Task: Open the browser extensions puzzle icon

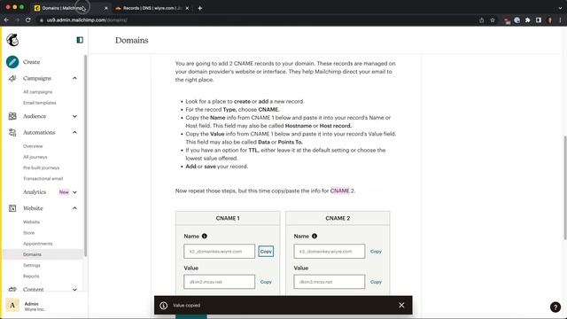Action: (528, 20)
